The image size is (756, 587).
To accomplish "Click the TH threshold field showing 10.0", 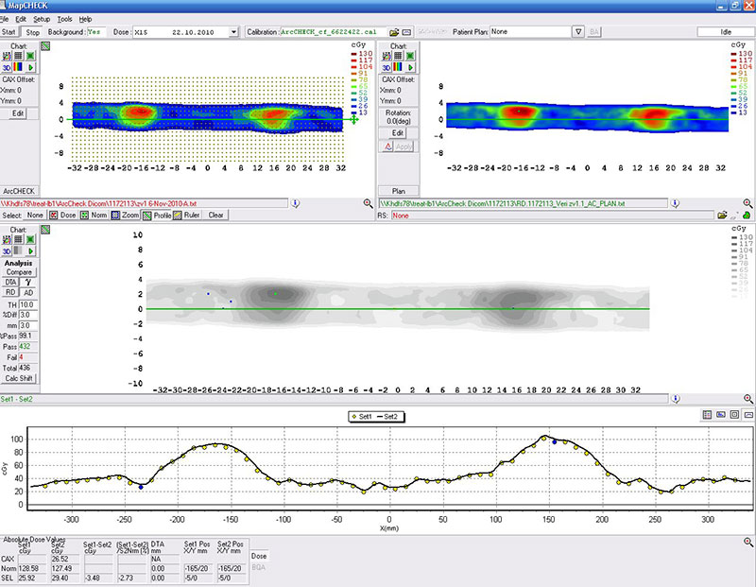I will (x=28, y=304).
